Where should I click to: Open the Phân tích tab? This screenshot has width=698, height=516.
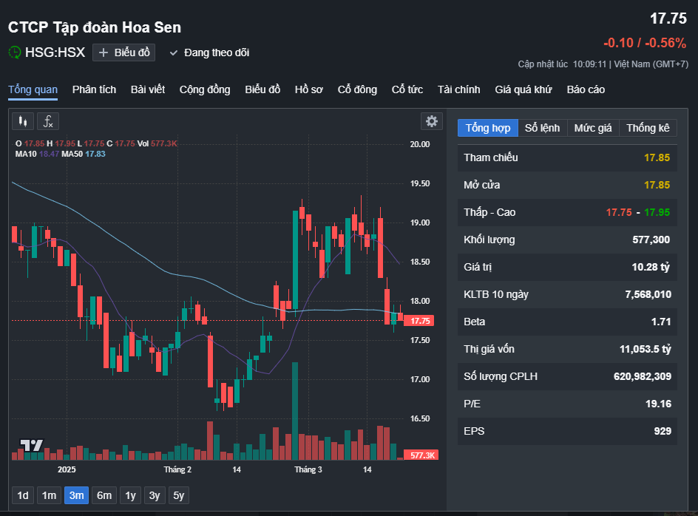coord(94,90)
